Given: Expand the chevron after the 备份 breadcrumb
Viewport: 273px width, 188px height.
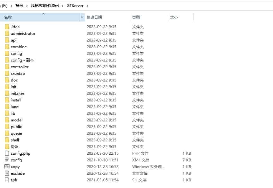Looking at the screenshot, I should coord(27,6).
